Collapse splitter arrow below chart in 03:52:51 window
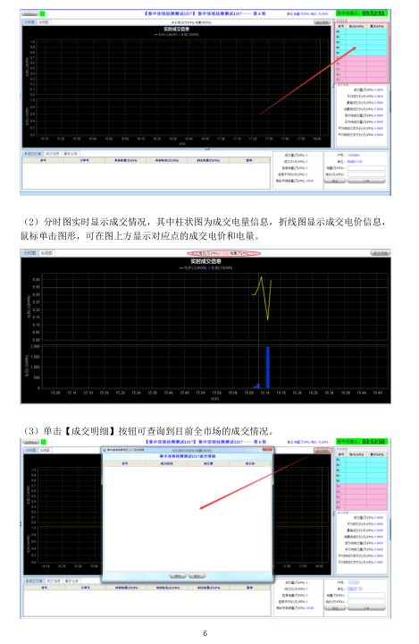Viewport: 419px width, 644px height. click(x=207, y=149)
